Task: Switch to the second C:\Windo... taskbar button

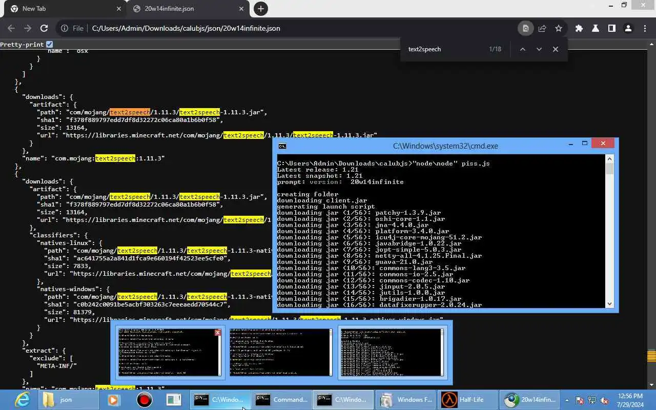Action: click(343, 400)
